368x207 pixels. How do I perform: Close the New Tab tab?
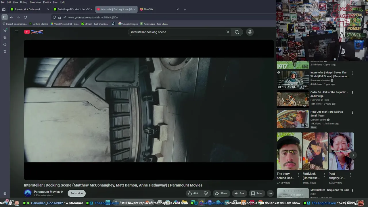coord(178,9)
